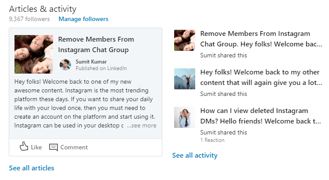Click 'Sumit shared this' under the deleted DMs post
This screenshot has height=180, width=329.
click(x=224, y=132)
